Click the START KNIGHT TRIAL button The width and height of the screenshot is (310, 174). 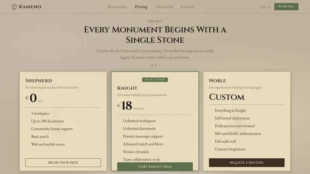[x=155, y=167]
